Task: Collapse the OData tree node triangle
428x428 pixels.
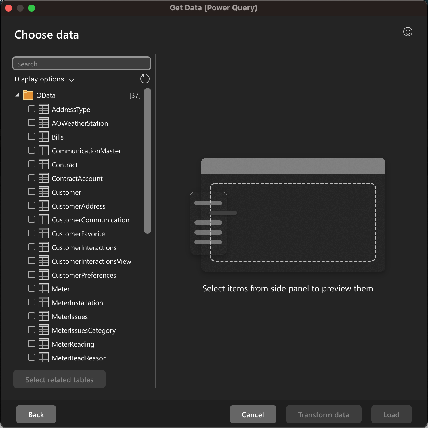Action: (17, 95)
